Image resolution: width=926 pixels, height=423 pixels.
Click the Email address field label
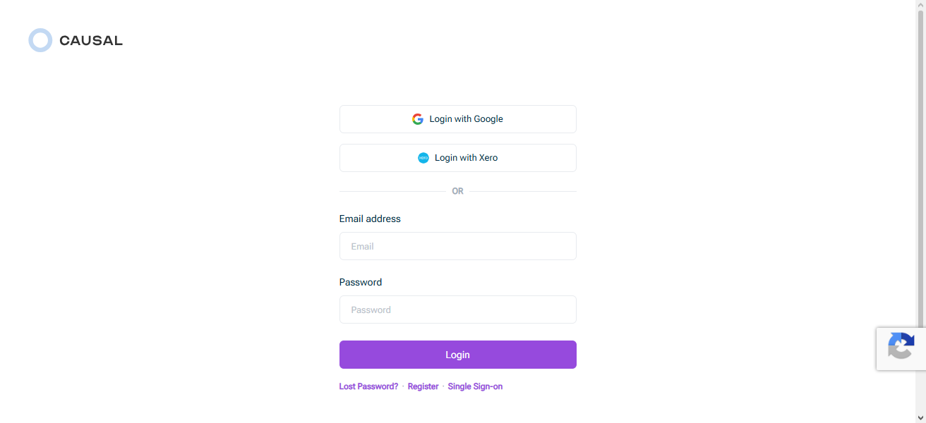370,219
